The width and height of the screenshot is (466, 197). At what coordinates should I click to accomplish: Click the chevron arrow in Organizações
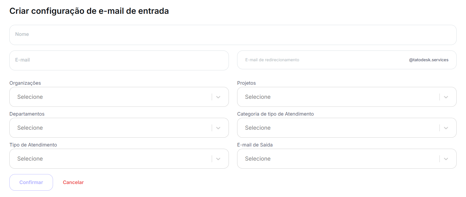click(x=218, y=97)
